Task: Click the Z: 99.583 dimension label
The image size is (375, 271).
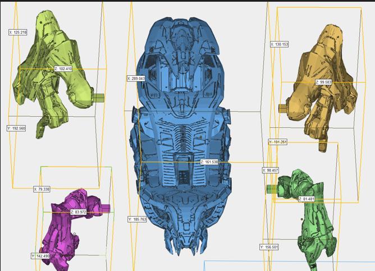Action: point(323,82)
